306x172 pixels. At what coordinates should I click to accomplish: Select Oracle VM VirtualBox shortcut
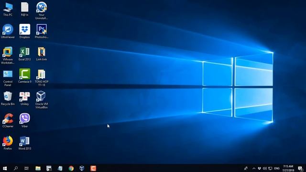click(42, 100)
